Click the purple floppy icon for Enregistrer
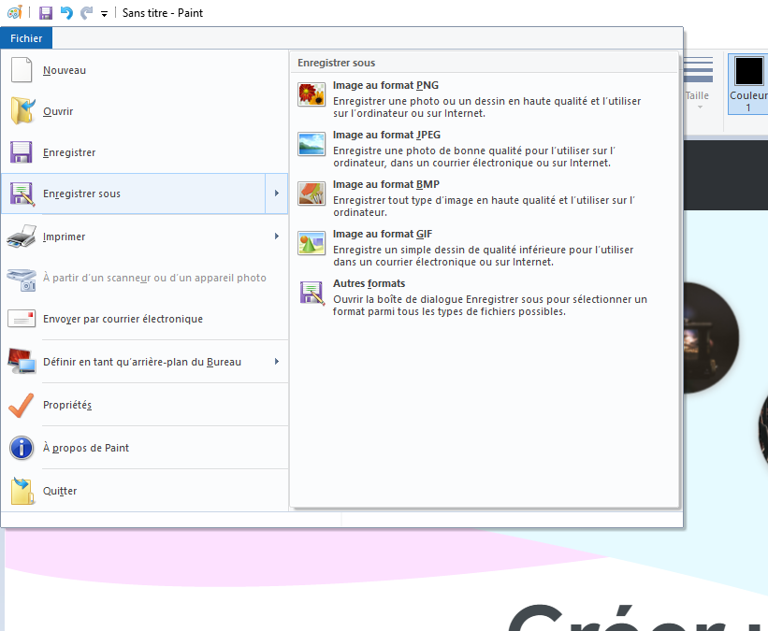The width and height of the screenshot is (768, 631). (22, 151)
